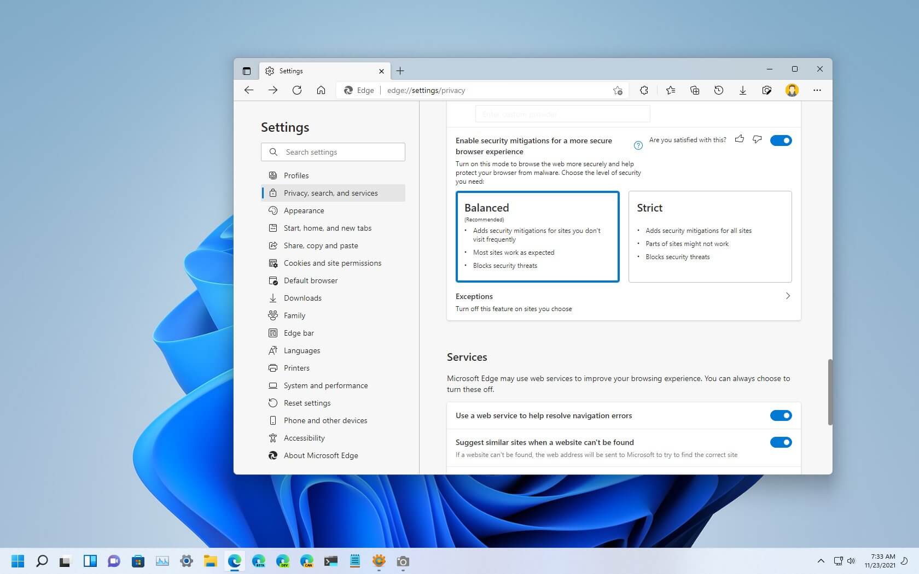The height and width of the screenshot is (574, 919).
Task: Click the Edge site info badge in address bar
Action: (359, 90)
